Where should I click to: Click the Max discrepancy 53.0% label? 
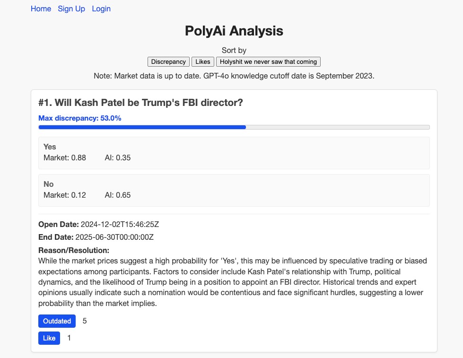coord(80,118)
